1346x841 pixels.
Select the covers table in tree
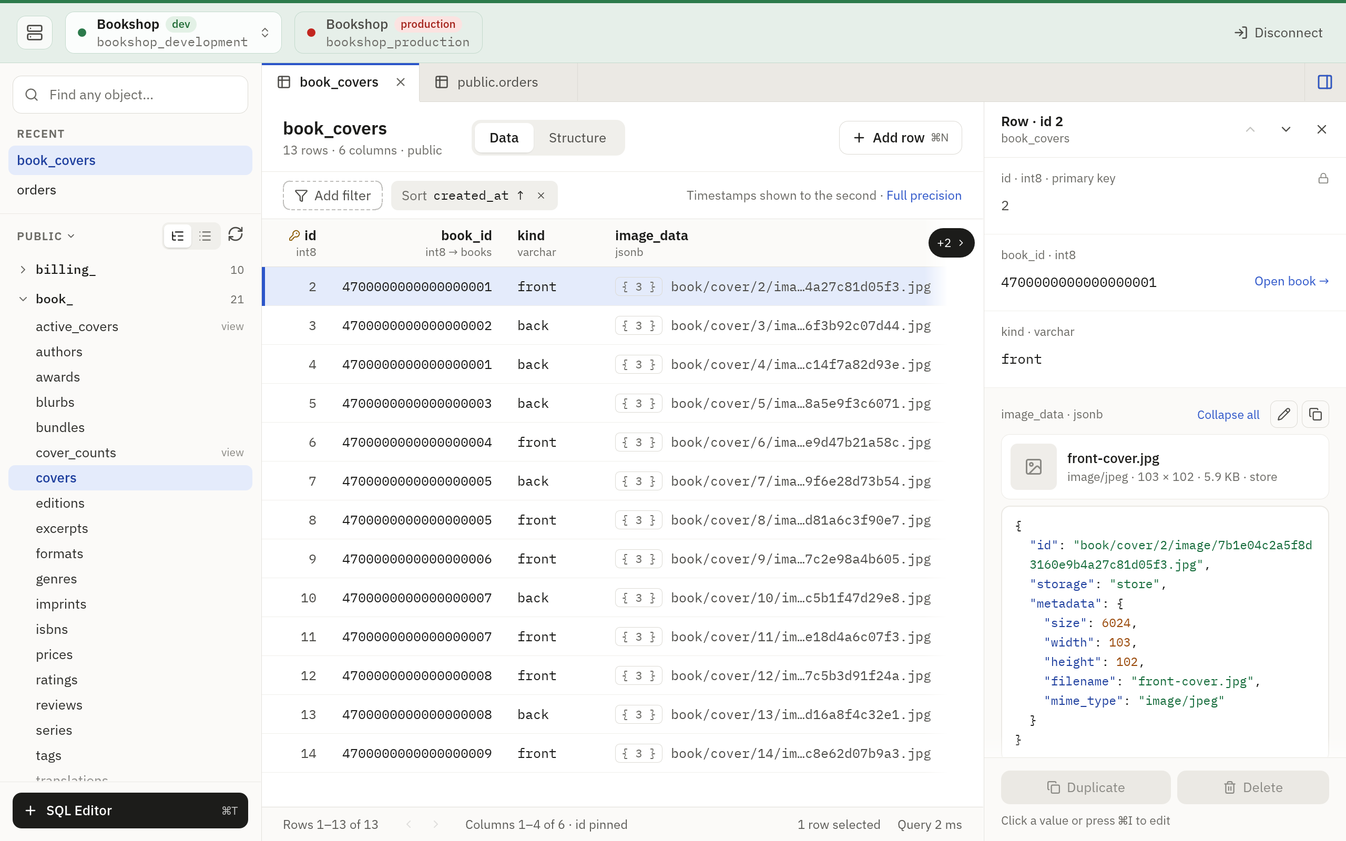(130, 478)
